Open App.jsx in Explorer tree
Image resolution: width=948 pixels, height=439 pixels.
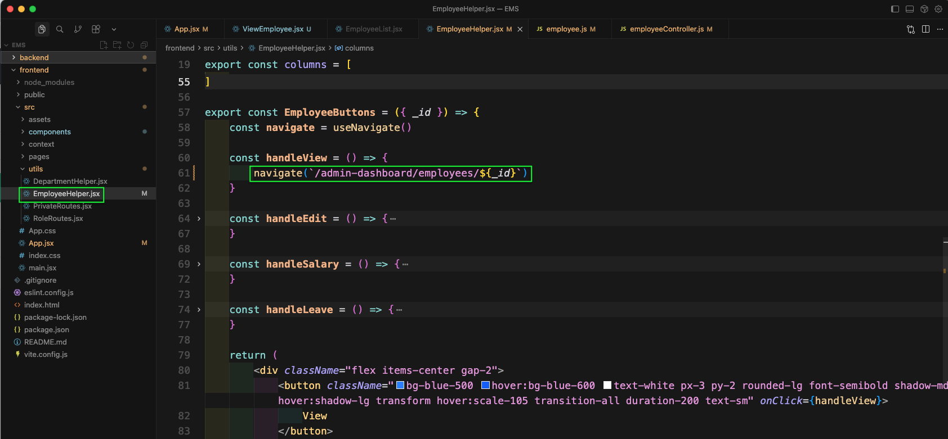(x=78, y=243)
